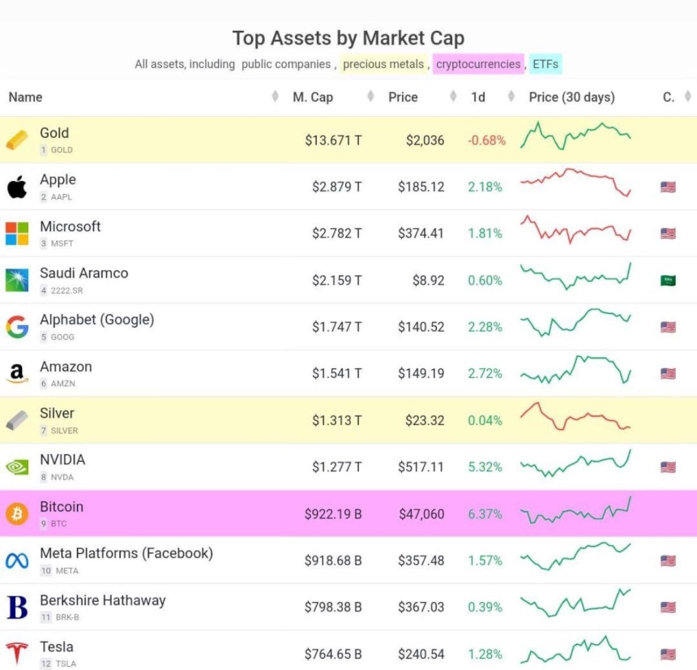Click the Apple logo icon

pos(17,187)
